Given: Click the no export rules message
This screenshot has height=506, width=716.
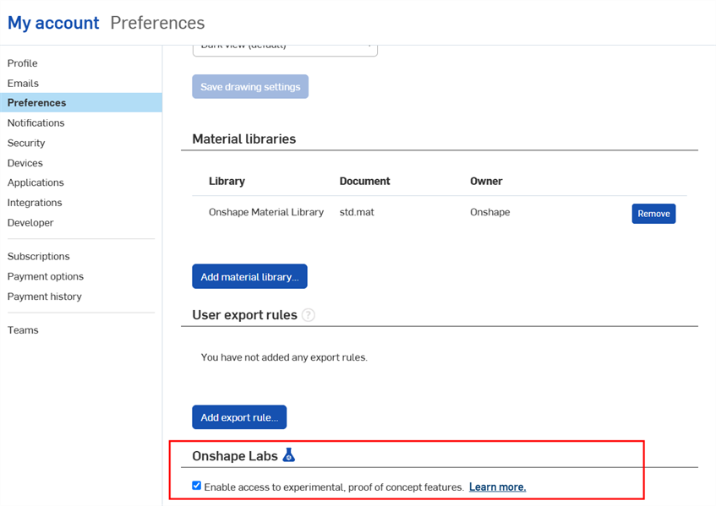Looking at the screenshot, I should [x=284, y=357].
